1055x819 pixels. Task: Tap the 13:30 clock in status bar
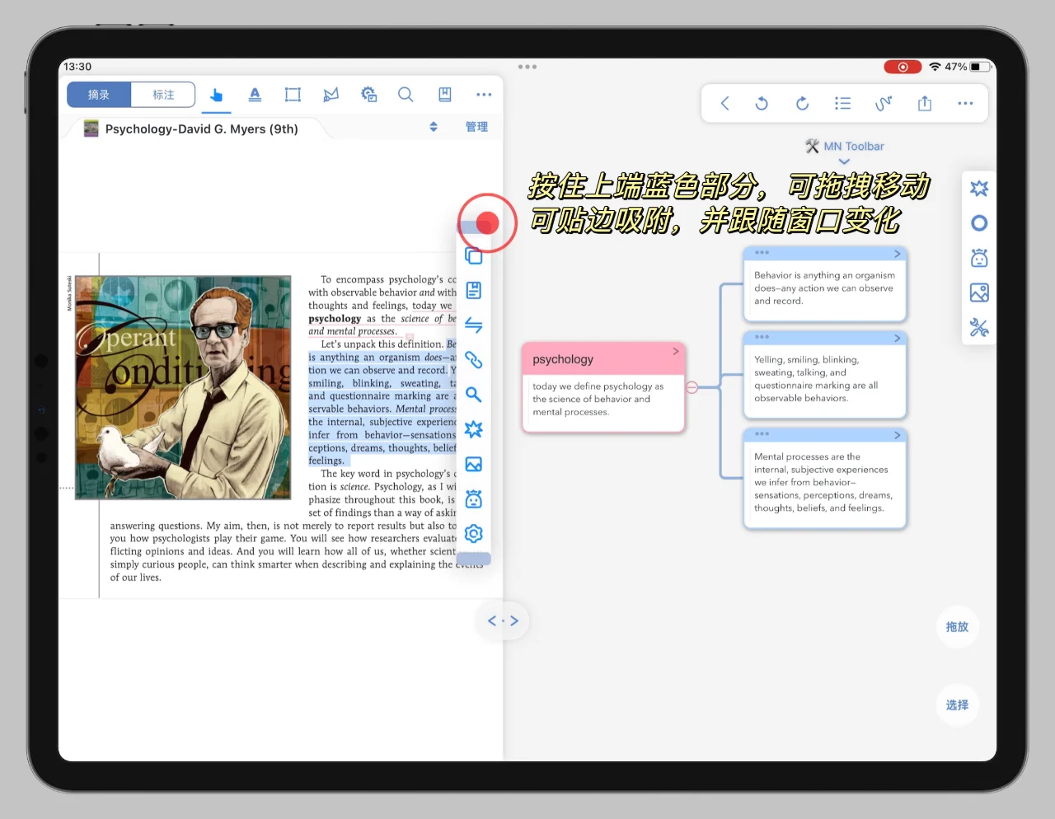tap(77, 67)
